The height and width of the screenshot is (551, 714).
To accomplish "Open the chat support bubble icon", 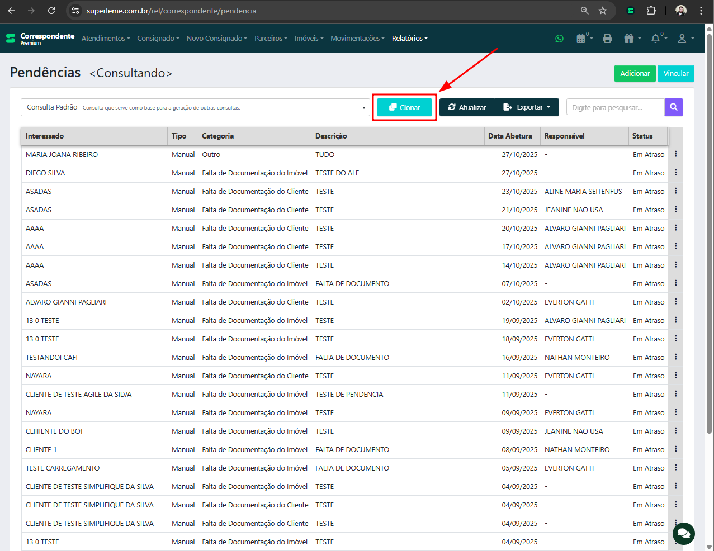I will pos(683,534).
